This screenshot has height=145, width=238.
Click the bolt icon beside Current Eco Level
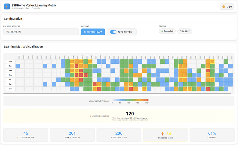click(x=91, y=116)
